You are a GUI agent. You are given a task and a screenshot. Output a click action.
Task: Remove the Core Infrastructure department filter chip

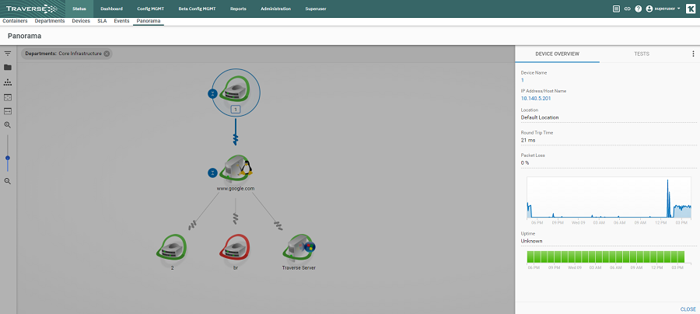click(x=107, y=54)
